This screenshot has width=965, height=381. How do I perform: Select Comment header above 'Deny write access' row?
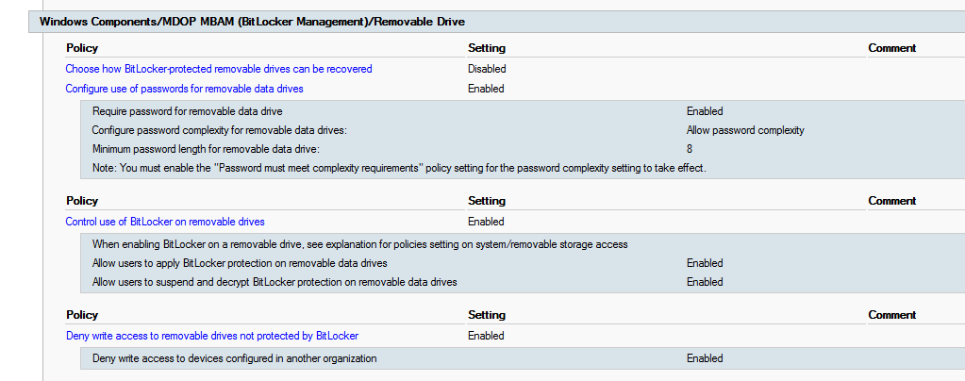tap(892, 315)
